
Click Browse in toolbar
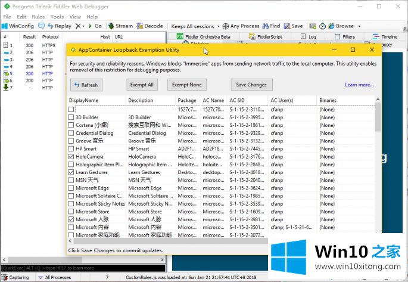pyautogui.click(x=341, y=26)
